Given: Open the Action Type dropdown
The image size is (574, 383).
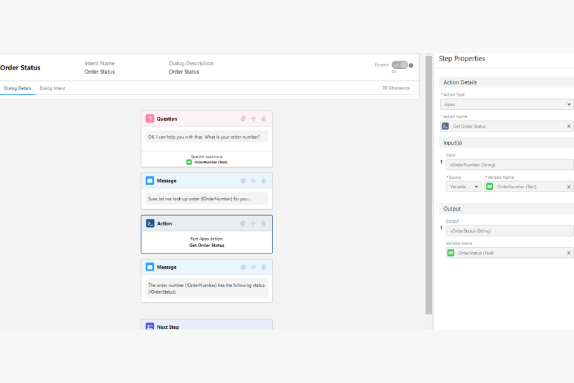Looking at the screenshot, I should pos(507,104).
